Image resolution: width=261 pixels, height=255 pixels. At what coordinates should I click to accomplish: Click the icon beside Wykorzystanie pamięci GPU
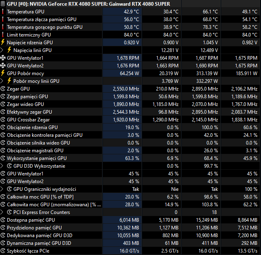(x=3, y=158)
